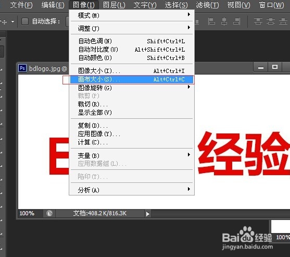
Task: Click the align horizontal centers icon
Action: pos(224,21)
